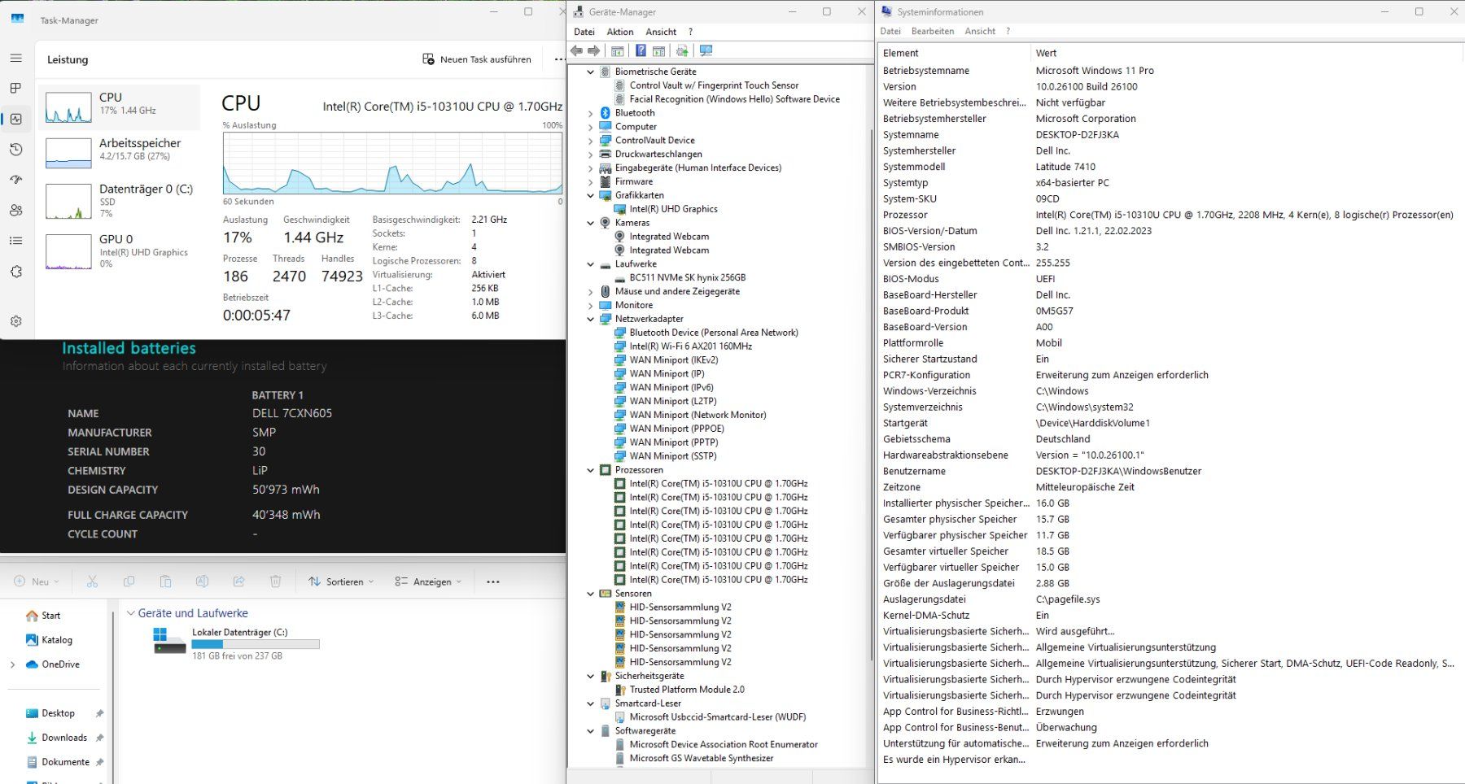Open Task Manager Startup apps icon

tap(15, 180)
